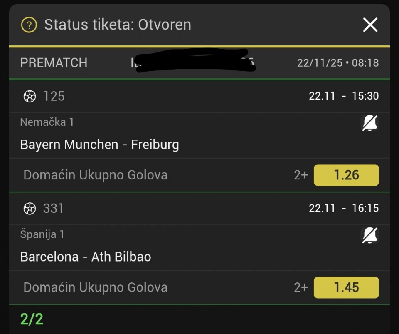Screen dimensions: 399x334
Task: Click the Španija 1 league label
Action: [x=42, y=234]
